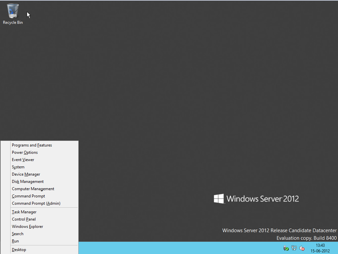The width and height of the screenshot is (338, 254).
Task: Launch Event Viewer from the menu
Action: pos(23,160)
